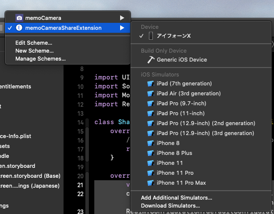Screen dimensions: 274x214
Task: Click simulator icon beside iPhone 11 Pro Max
Action: pyautogui.click(x=150, y=183)
